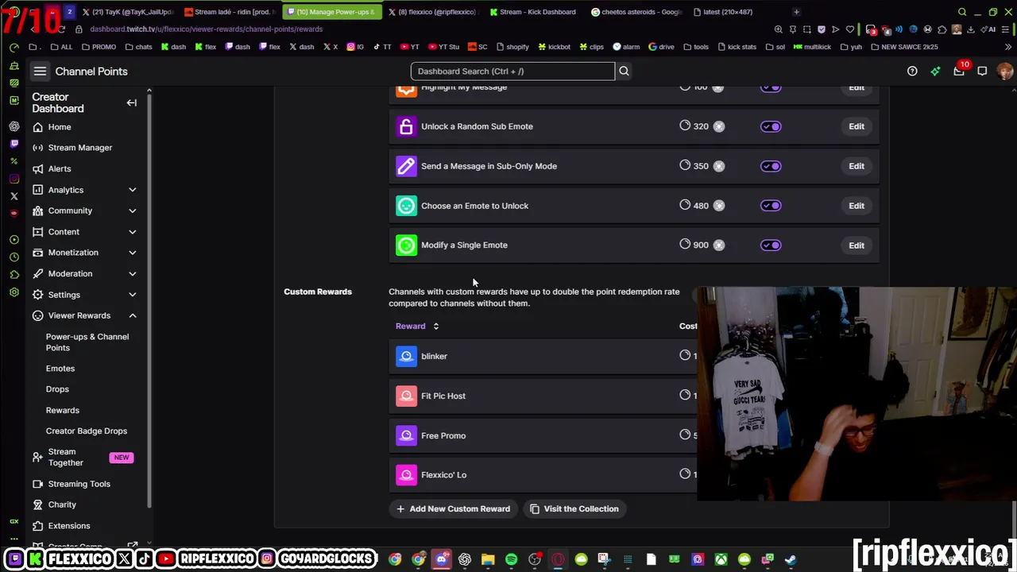
Task: Open Instagram in the Opera sidebar
Action: coord(14,179)
